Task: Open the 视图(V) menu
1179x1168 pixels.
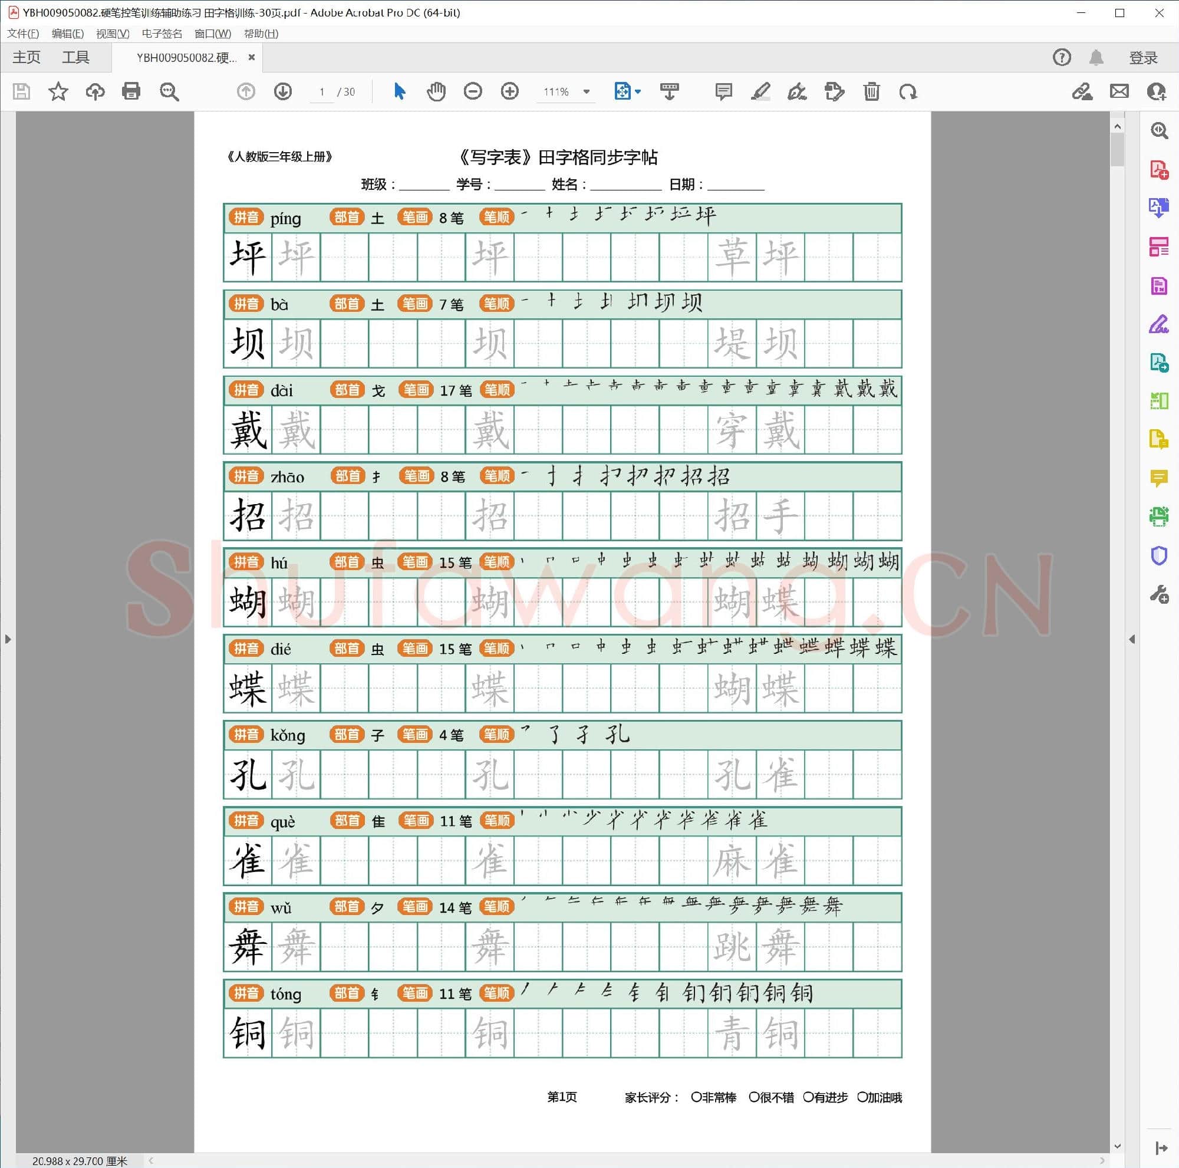Action: click(112, 34)
